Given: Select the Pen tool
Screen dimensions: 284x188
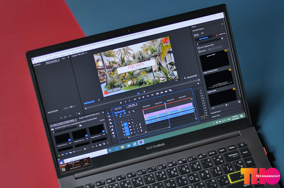Looking at the screenshot, I should pos(112,130).
